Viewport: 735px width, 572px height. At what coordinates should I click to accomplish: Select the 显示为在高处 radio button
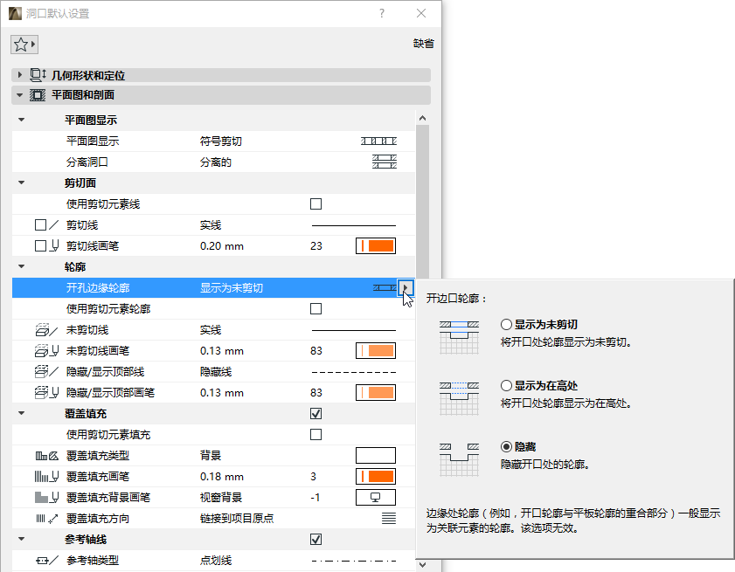pos(506,385)
